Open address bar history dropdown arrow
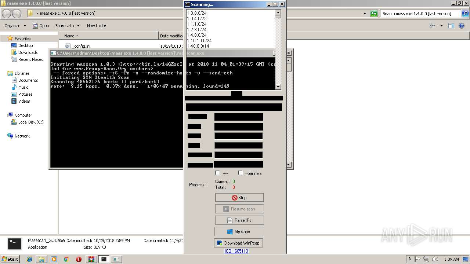The image size is (470, 264). tap(365, 14)
